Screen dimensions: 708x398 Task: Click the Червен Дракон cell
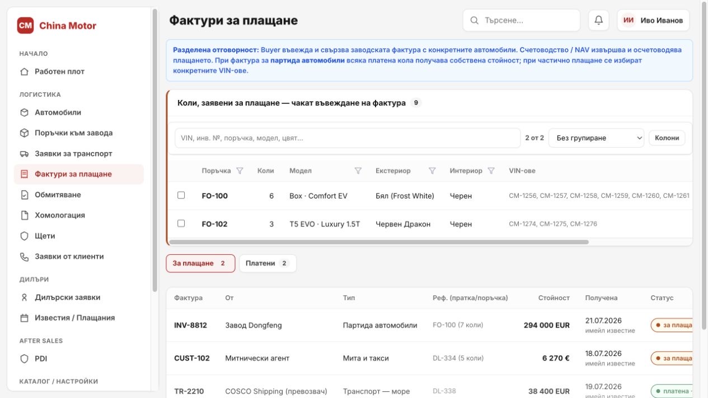(x=403, y=224)
